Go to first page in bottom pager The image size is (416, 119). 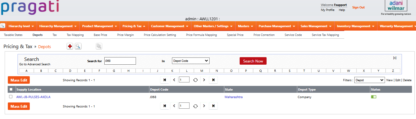pyautogui.click(x=165, y=106)
